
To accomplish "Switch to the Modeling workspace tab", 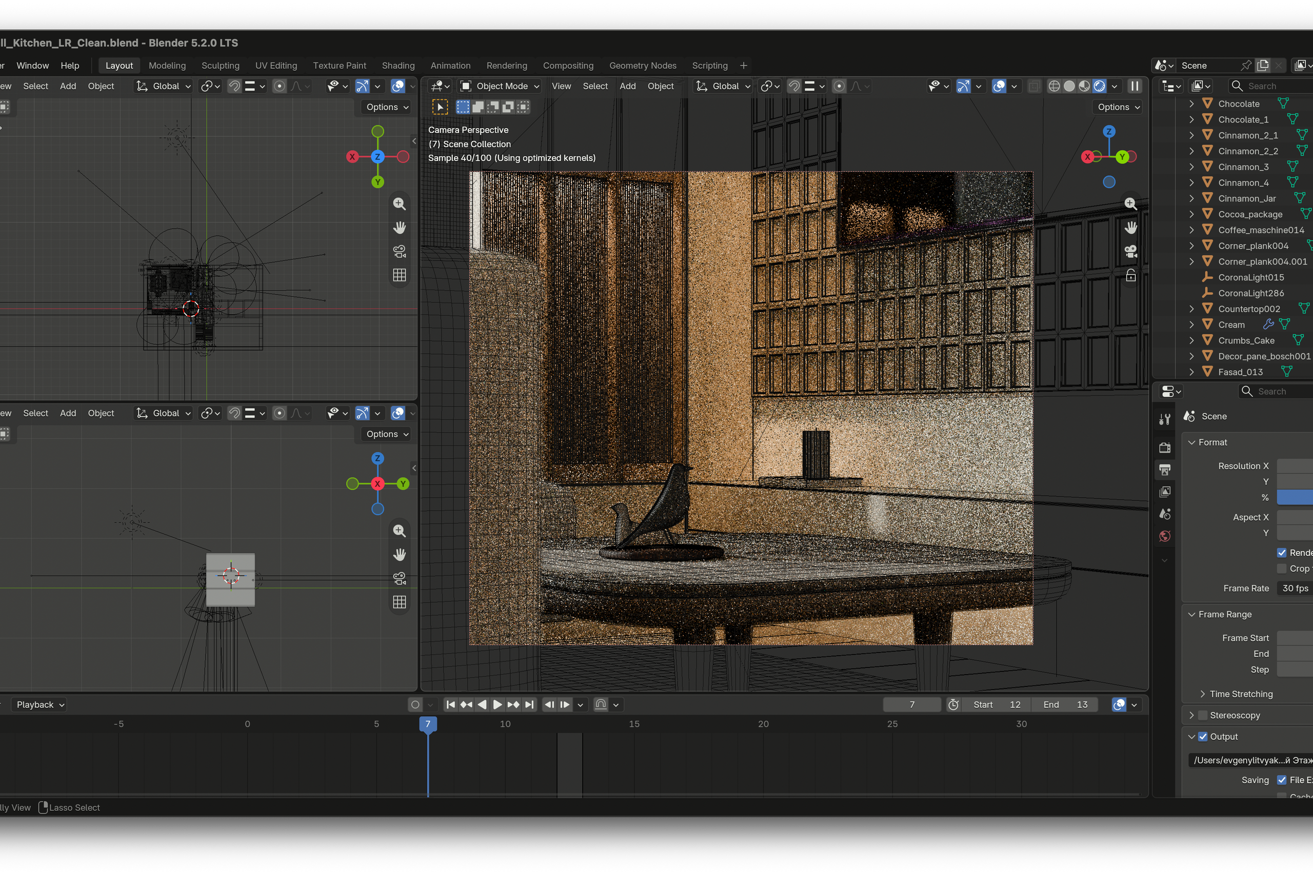I will click(167, 66).
